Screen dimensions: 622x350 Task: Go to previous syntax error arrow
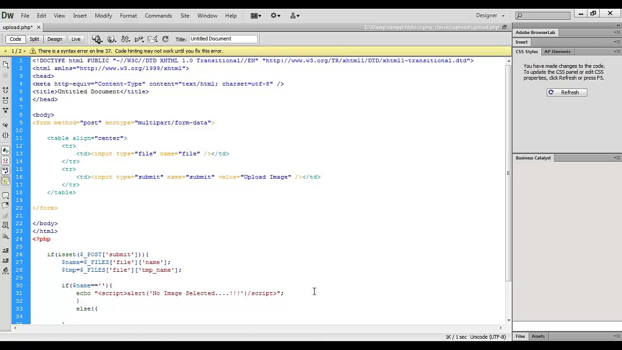pyautogui.click(x=5, y=51)
